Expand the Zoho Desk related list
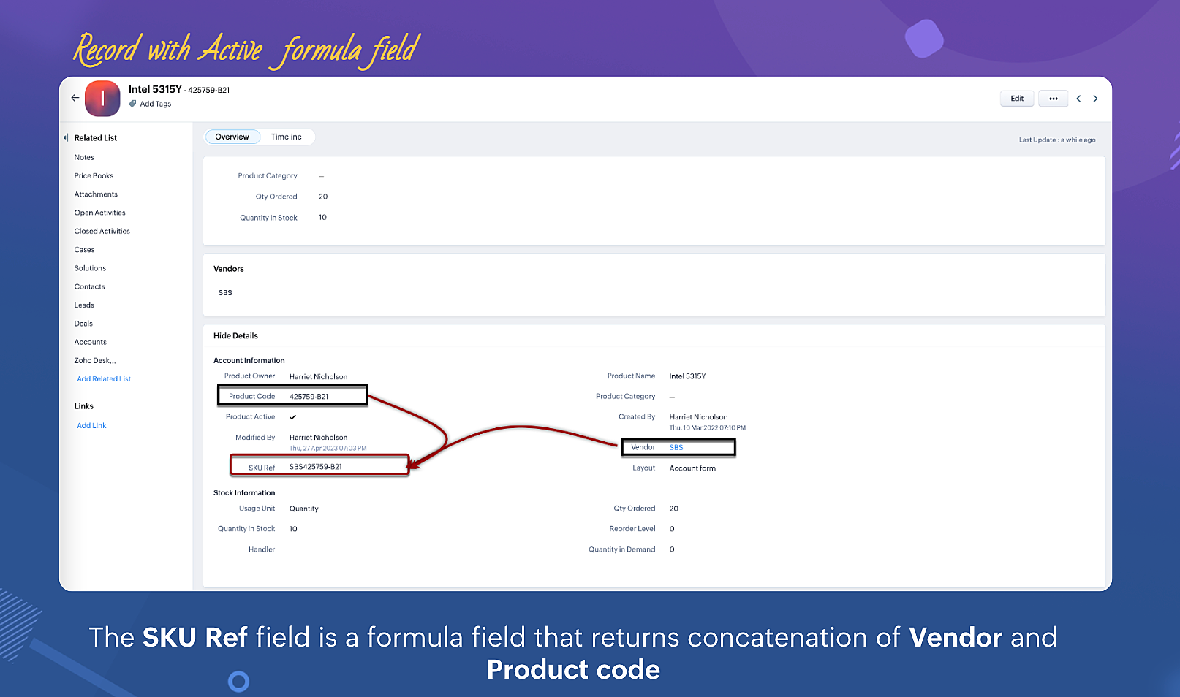This screenshot has height=697, width=1180. tap(94, 361)
